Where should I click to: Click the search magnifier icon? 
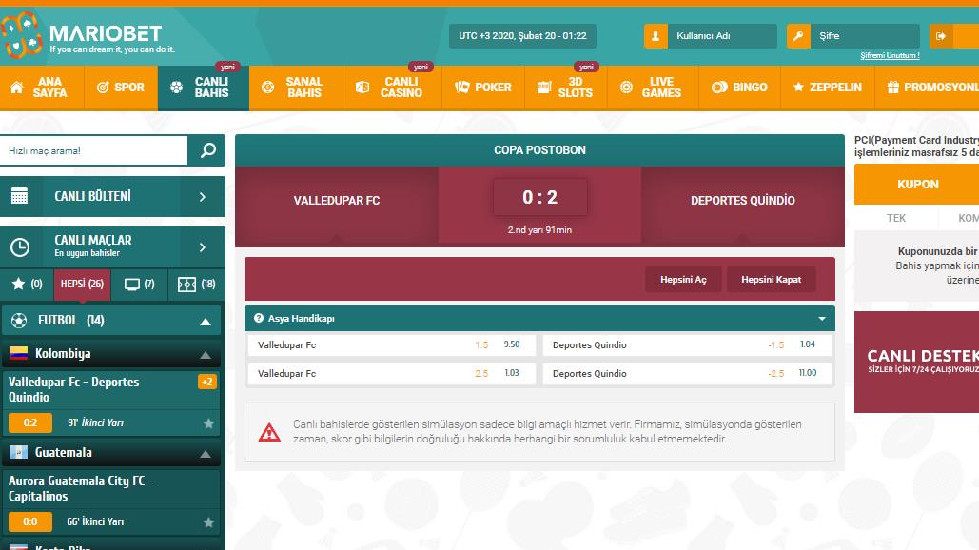(208, 150)
